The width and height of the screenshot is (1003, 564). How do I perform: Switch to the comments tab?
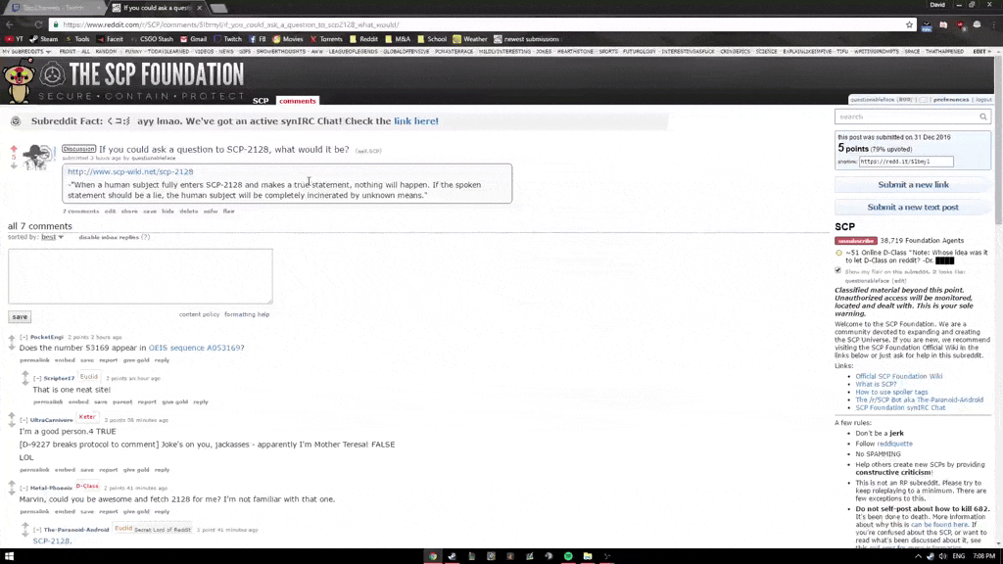tap(297, 101)
